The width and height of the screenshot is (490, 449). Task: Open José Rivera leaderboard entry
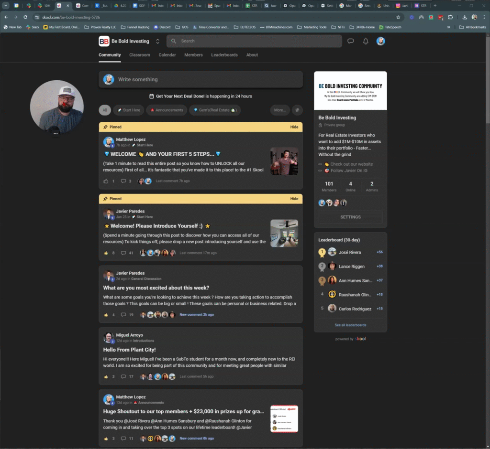coord(350,252)
